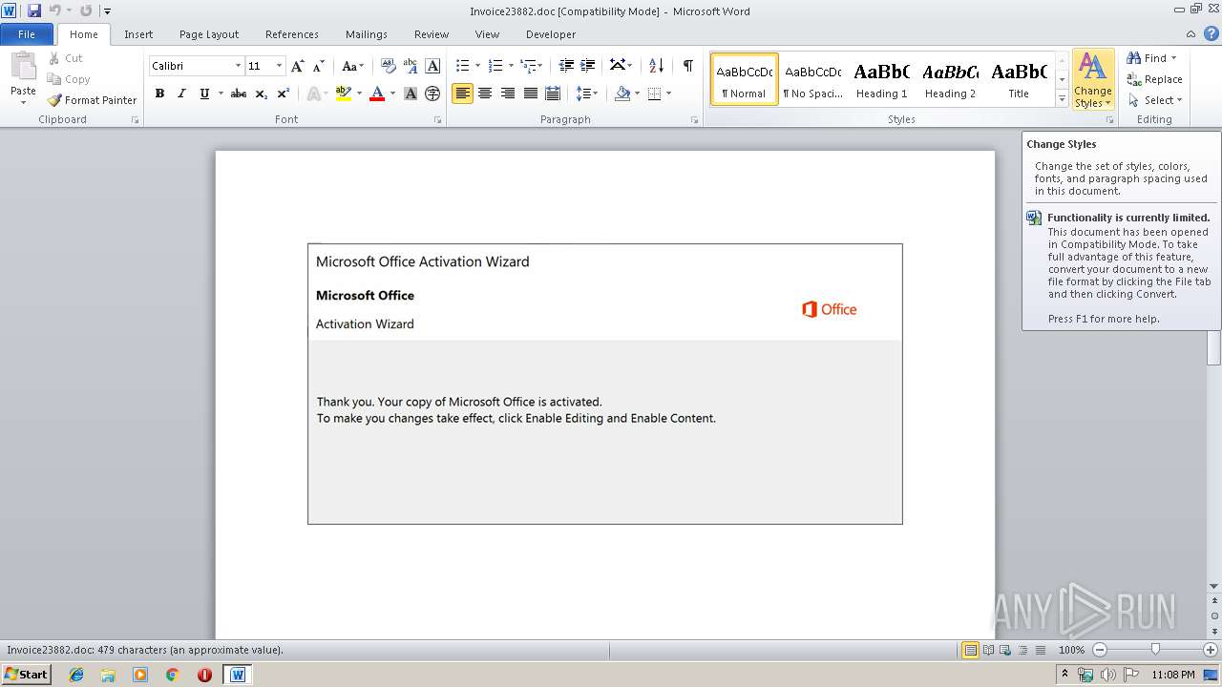Toggle Show/Hide paragraph marks
The width and height of the screenshot is (1222, 687).
click(687, 66)
